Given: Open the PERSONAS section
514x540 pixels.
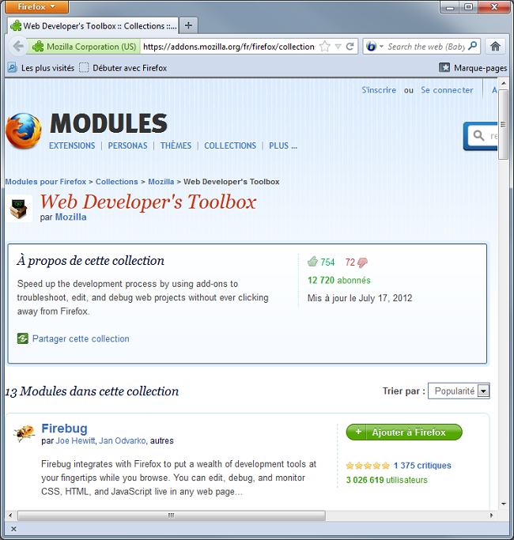Looking at the screenshot, I should [127, 145].
